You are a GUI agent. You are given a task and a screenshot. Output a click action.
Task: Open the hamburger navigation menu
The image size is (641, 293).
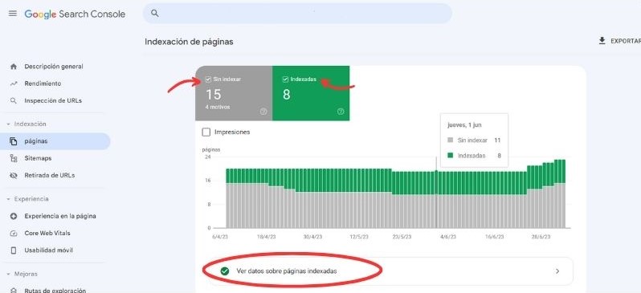click(13, 14)
